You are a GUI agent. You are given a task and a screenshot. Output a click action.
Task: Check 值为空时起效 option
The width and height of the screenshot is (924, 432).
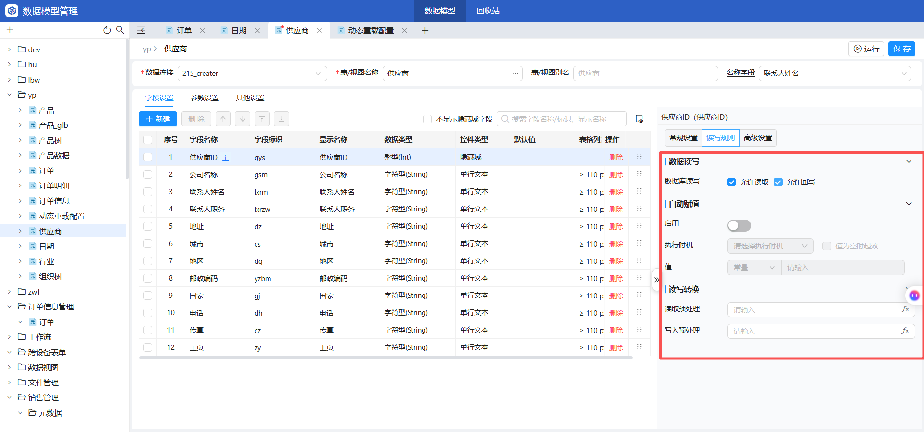click(827, 246)
